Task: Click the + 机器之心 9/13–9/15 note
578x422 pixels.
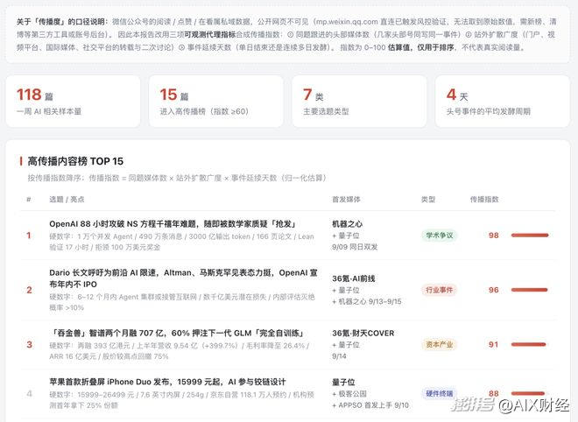Action: (x=367, y=301)
